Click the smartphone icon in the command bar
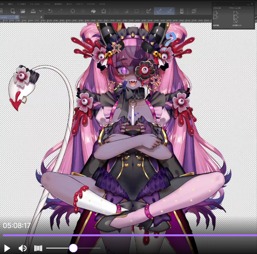257x254 pixels. tap(182, 11)
